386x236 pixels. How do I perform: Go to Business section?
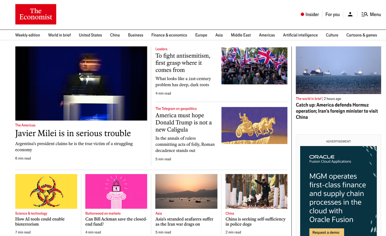[x=135, y=35]
